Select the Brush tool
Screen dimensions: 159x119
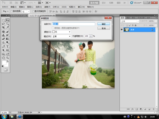click(7, 32)
